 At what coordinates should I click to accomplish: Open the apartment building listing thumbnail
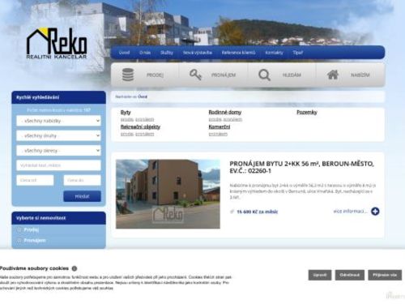pos(168,194)
